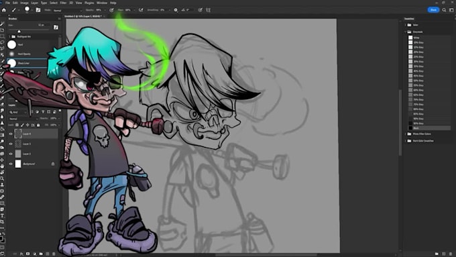Screen dimensions: 456x257
Task: Hide the Background layer eye icon
Action: click(11, 164)
